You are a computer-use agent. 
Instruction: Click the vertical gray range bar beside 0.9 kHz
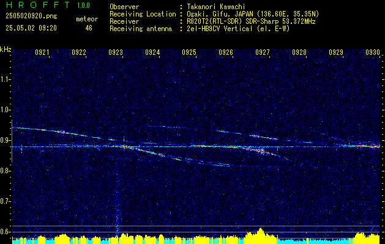(x=12, y=141)
